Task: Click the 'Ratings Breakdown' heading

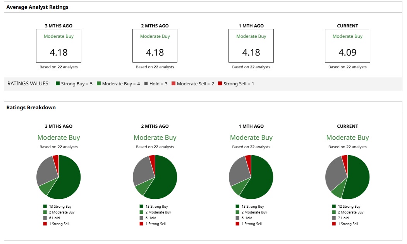Action: [31, 107]
